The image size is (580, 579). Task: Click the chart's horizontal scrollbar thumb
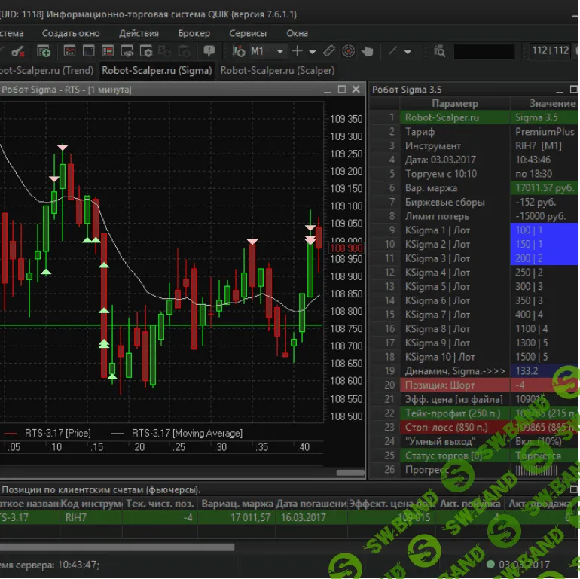click(349, 473)
